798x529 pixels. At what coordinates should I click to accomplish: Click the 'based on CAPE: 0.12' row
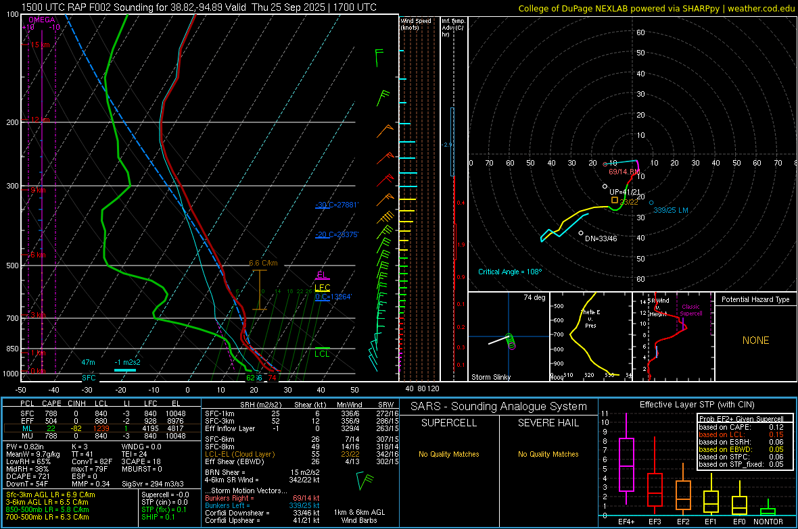pos(741,427)
